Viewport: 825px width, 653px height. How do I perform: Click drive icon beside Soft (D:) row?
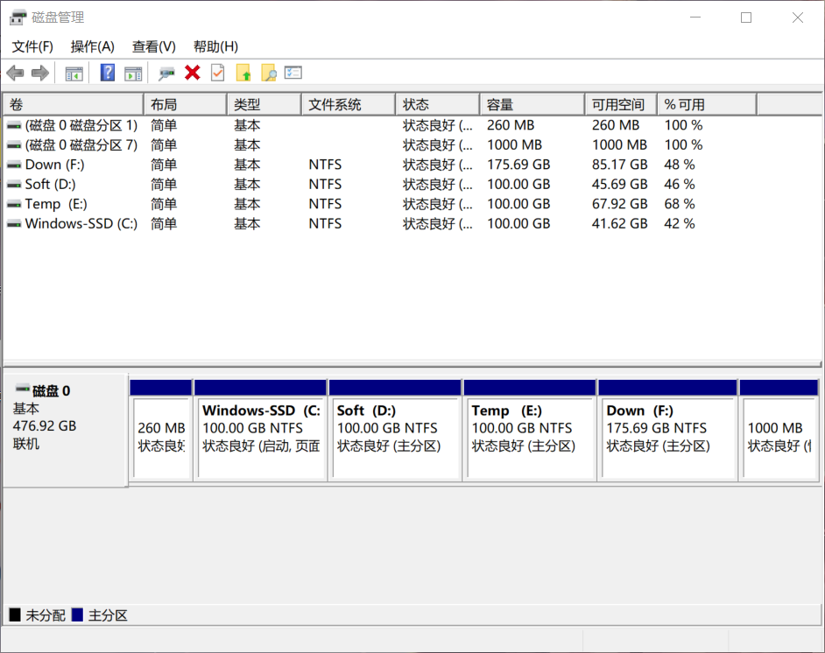point(14,185)
